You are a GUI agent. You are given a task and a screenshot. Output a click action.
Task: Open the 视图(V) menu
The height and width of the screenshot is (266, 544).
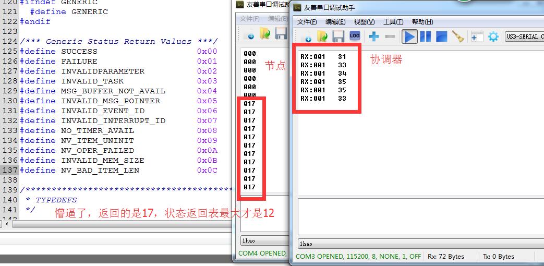(364, 22)
